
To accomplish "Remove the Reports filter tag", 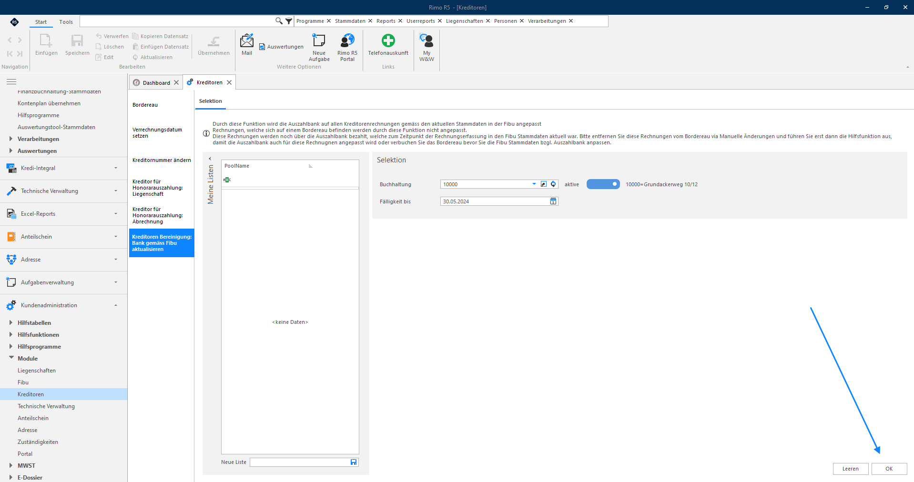I will 400,21.
